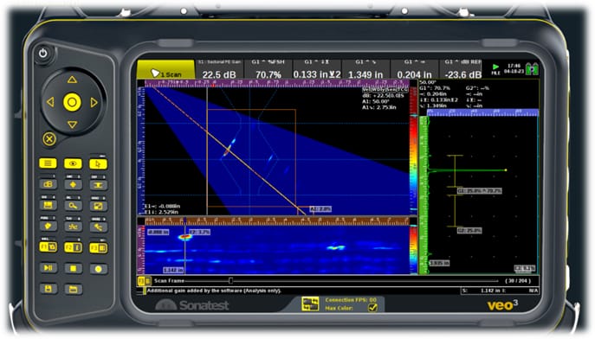Click the save disk key
This screenshot has width=595, height=339.
click(49, 289)
